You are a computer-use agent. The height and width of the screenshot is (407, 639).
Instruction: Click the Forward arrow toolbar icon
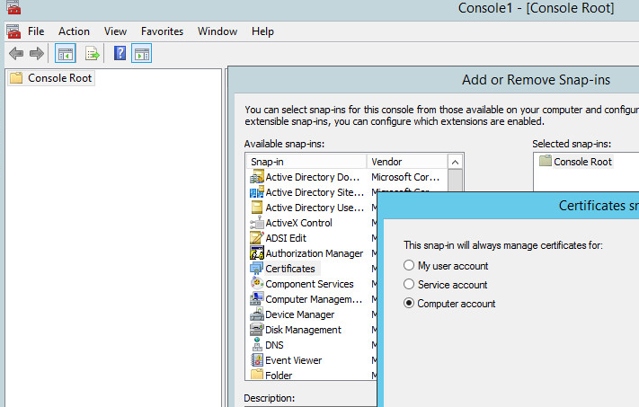[x=37, y=53]
